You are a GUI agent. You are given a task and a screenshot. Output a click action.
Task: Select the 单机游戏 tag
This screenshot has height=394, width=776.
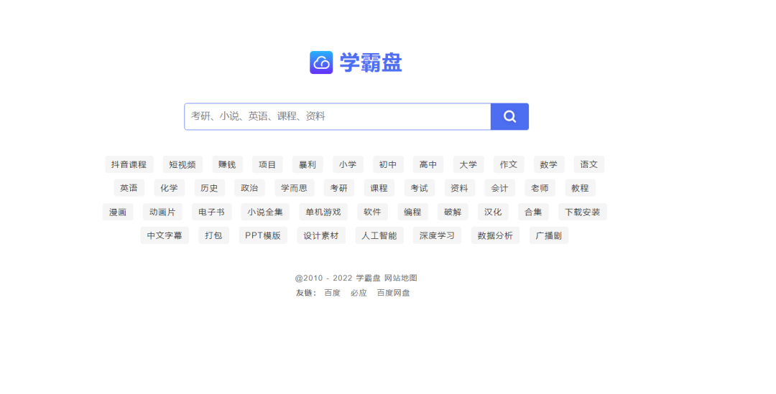pyautogui.click(x=323, y=212)
